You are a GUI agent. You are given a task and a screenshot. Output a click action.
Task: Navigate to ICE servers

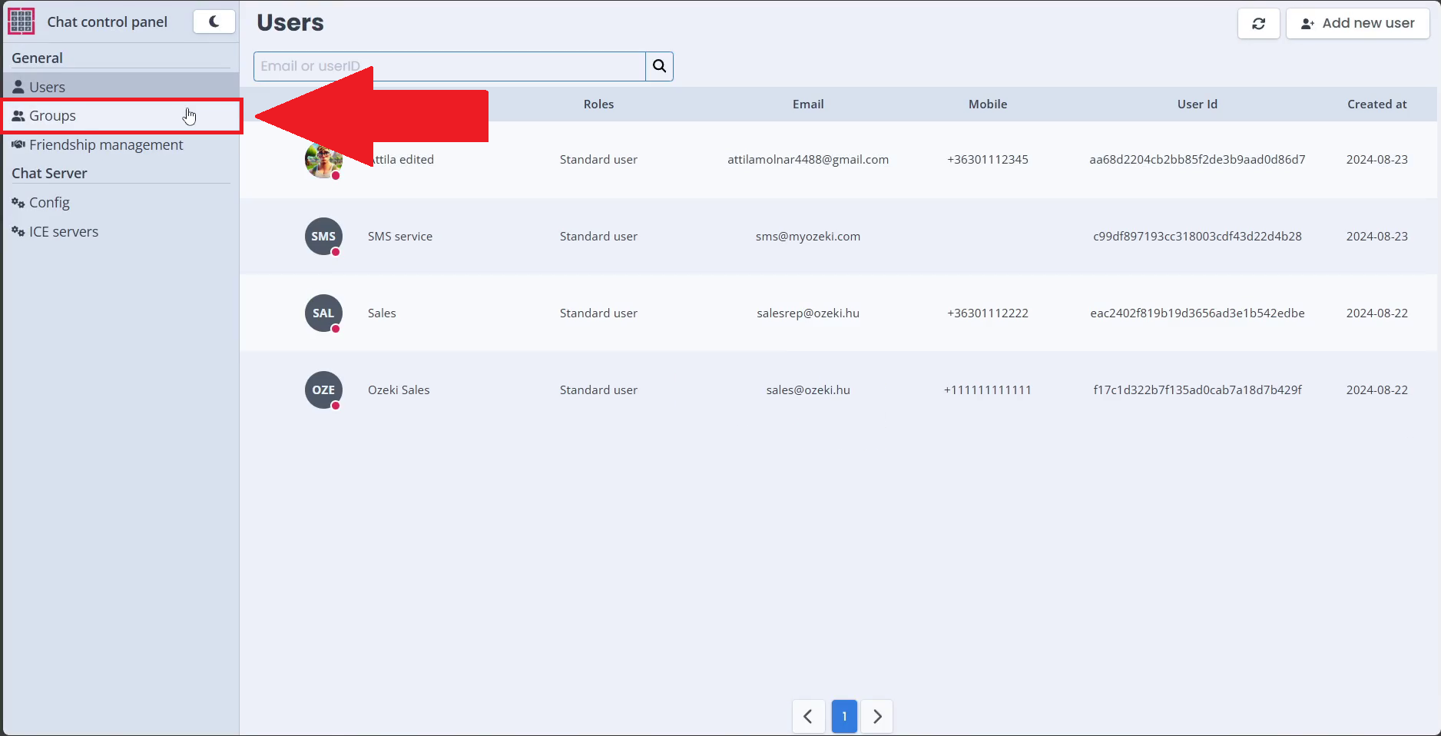[x=63, y=232]
